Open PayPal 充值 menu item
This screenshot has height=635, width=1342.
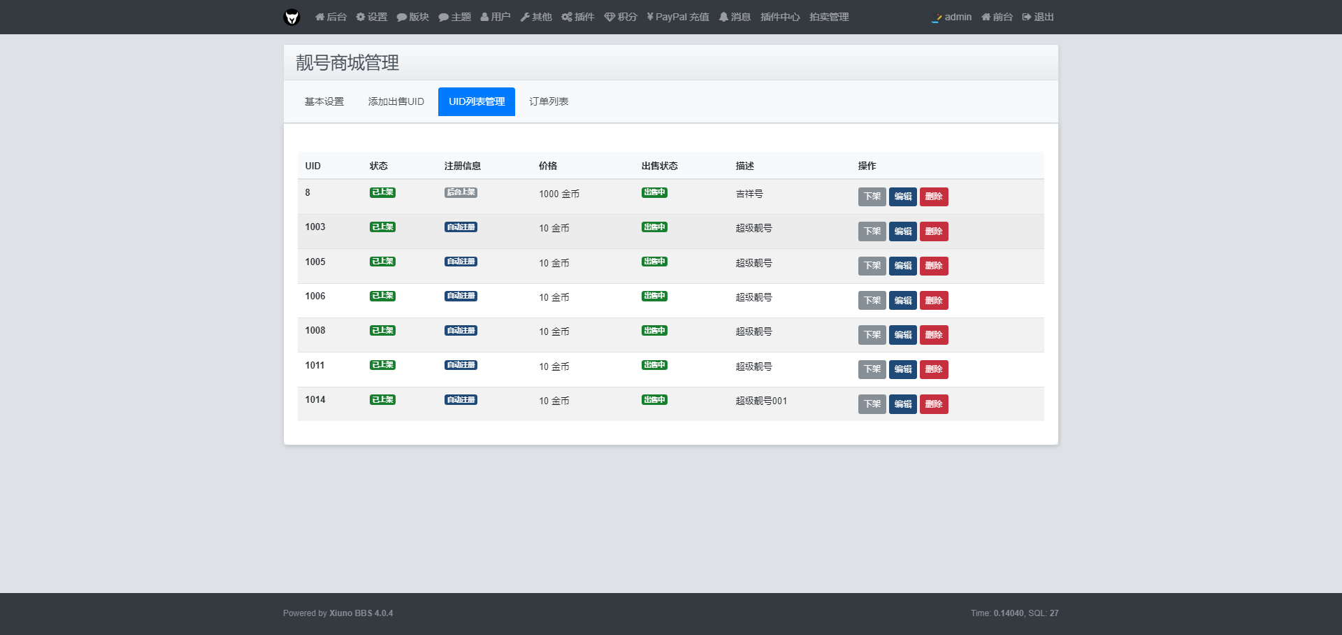tap(678, 17)
